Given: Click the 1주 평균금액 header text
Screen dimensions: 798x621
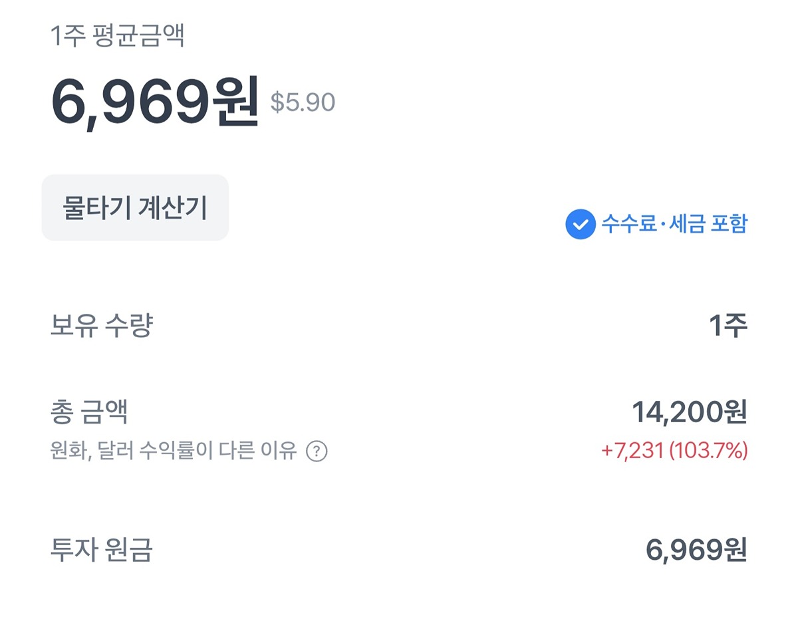Looking at the screenshot, I should 118,36.
